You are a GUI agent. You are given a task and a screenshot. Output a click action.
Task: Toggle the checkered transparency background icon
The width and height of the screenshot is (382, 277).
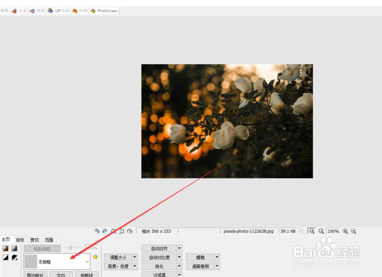point(302,231)
